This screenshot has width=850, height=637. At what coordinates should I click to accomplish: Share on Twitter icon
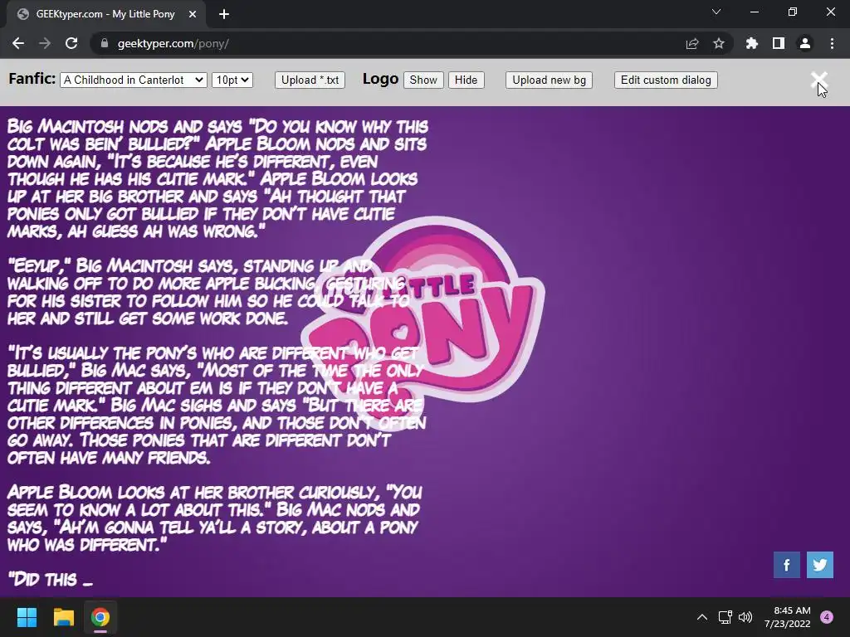819,565
